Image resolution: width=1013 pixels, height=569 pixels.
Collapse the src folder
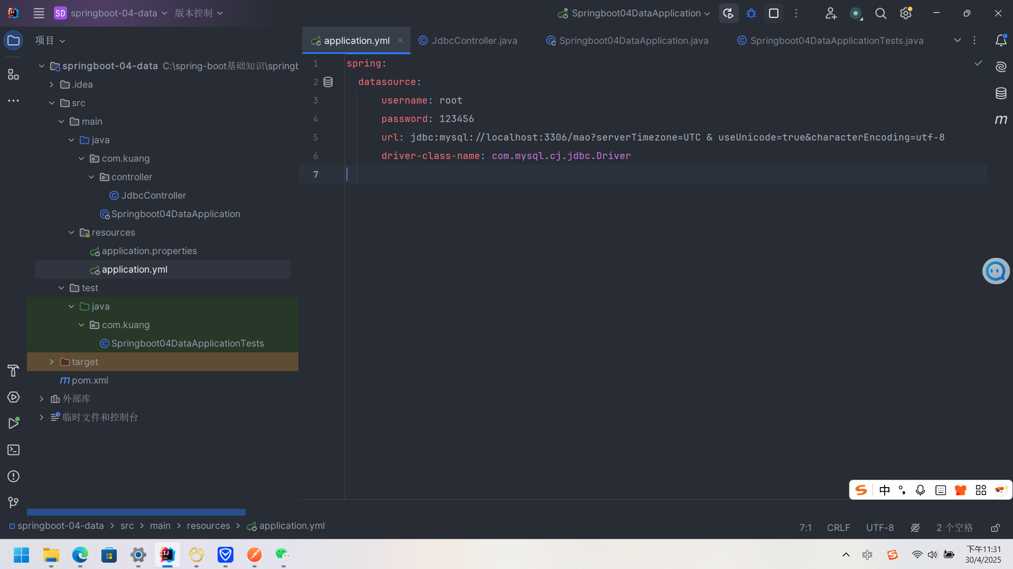pyautogui.click(x=51, y=103)
